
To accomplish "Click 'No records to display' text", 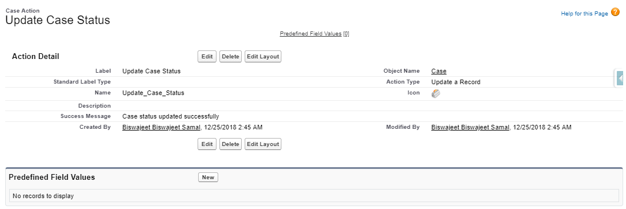I will (43, 196).
